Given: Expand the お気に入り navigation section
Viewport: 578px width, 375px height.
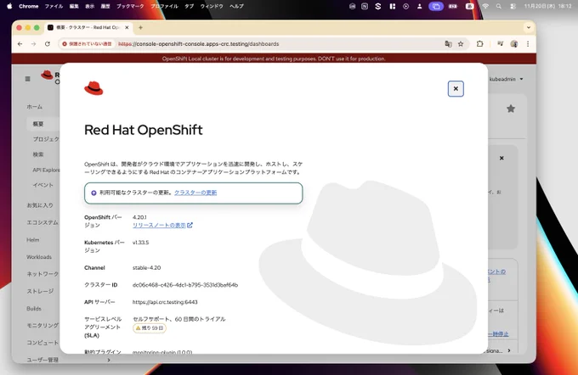Looking at the screenshot, I should pos(40,205).
